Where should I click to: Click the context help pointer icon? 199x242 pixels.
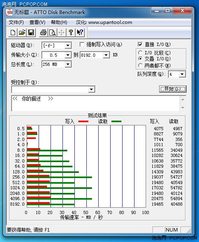[80, 32]
